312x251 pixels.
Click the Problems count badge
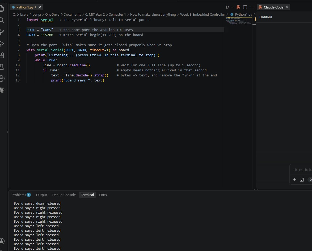point(29,195)
